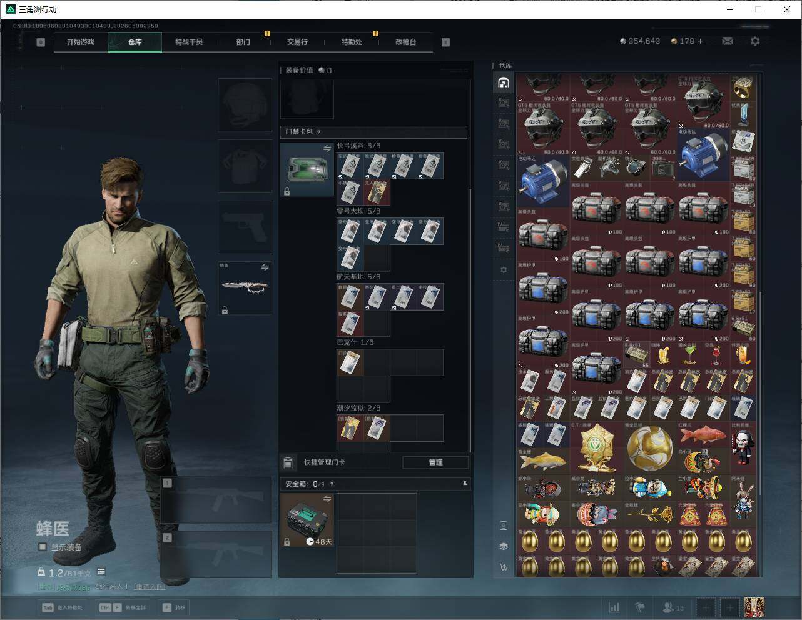This screenshot has height=620, width=802.
Task: Select the safe box thumbnail showing 48天
Action: 307,520
